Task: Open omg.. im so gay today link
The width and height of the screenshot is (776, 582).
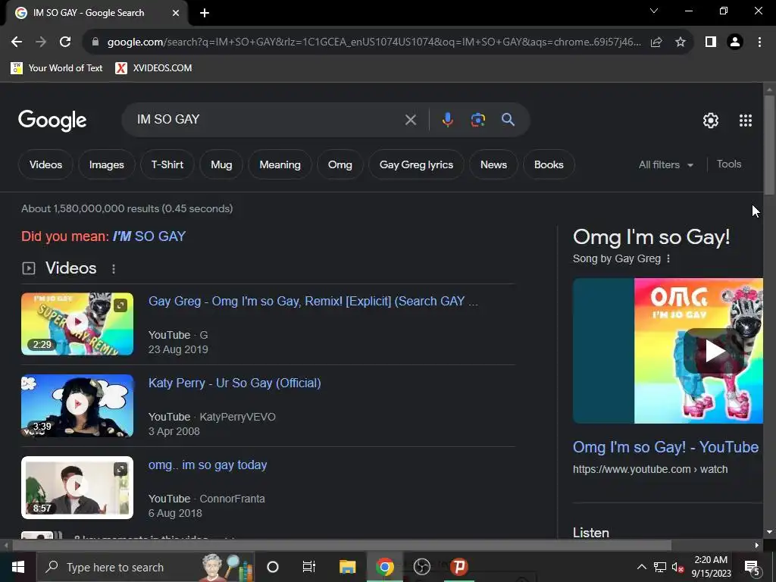Action: pos(208,465)
